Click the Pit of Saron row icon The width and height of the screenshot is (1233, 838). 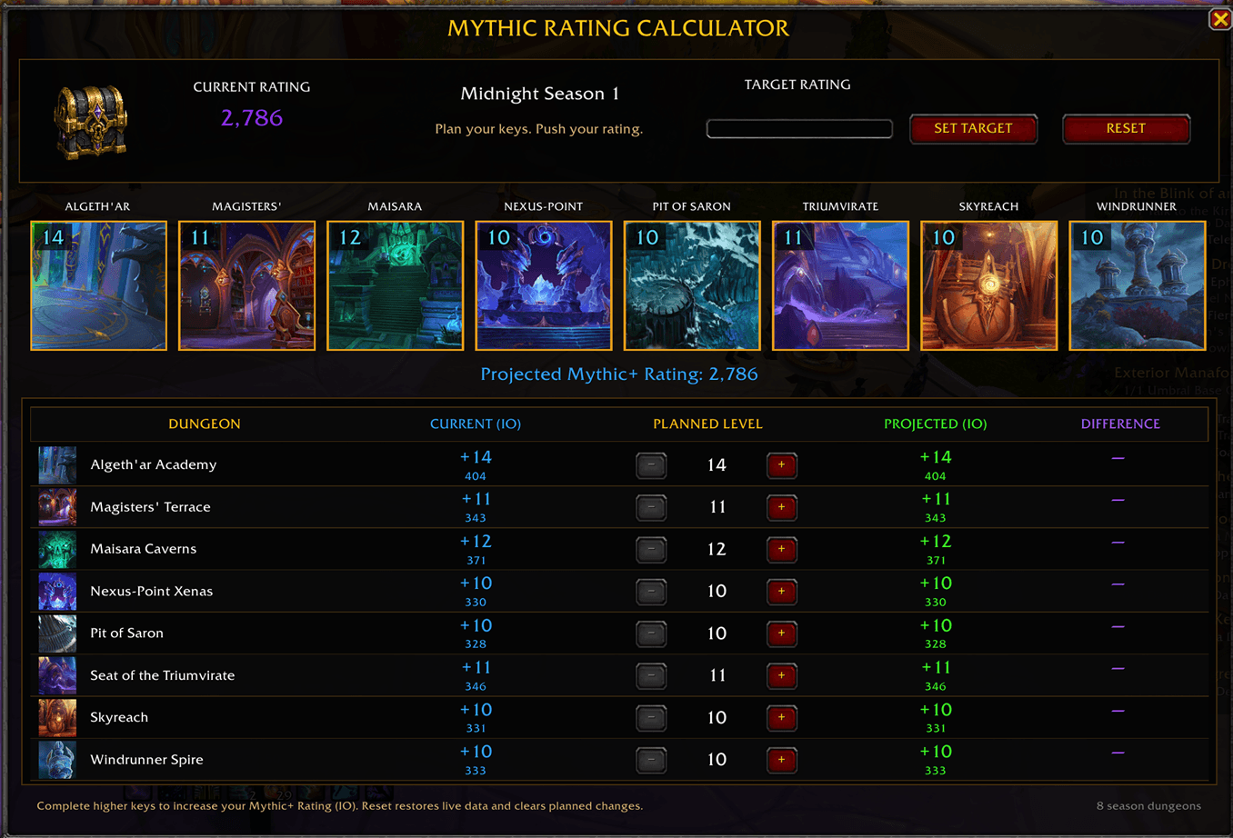57,633
